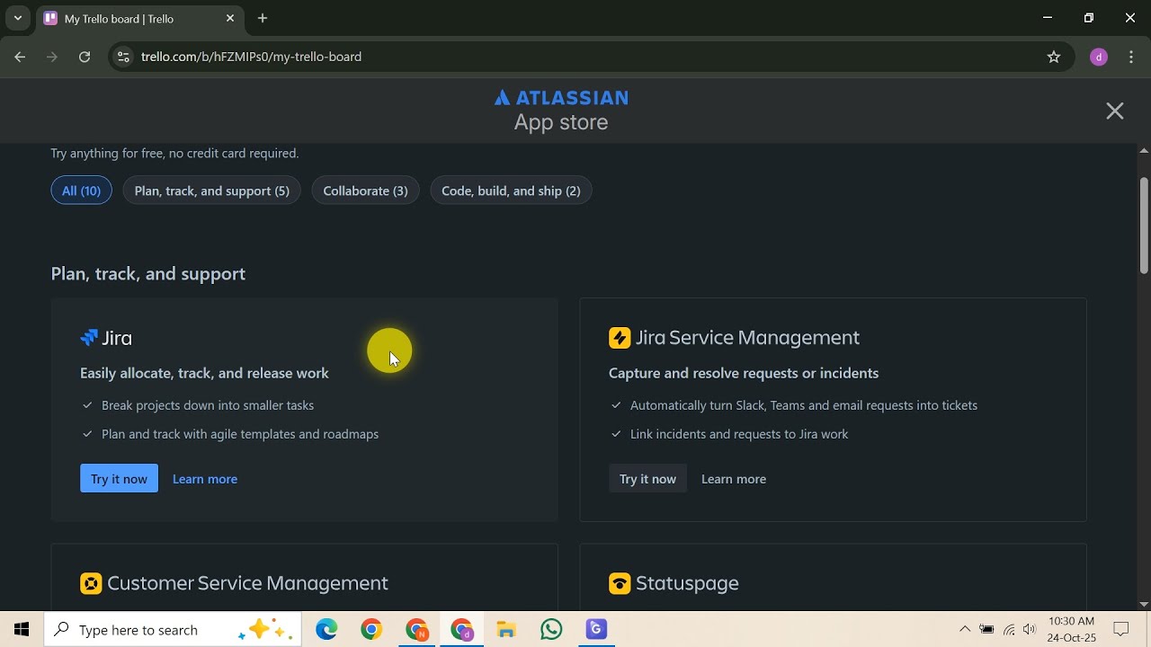Open Microsoft Edge from taskbar
This screenshot has height=647, width=1151.
click(x=326, y=630)
